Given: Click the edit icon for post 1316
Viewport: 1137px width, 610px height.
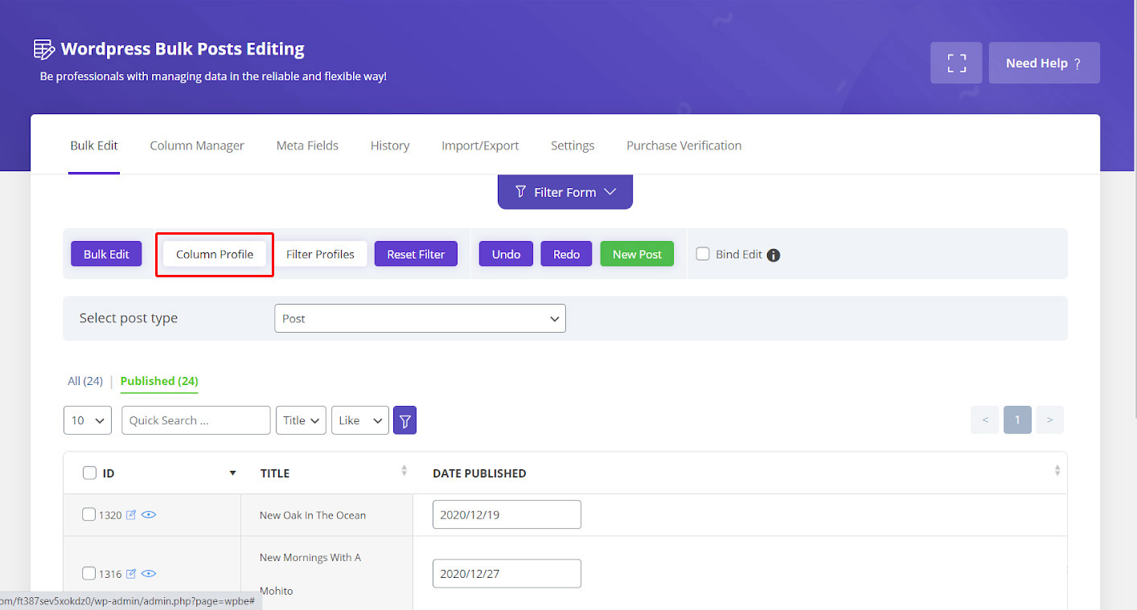Looking at the screenshot, I should point(131,574).
